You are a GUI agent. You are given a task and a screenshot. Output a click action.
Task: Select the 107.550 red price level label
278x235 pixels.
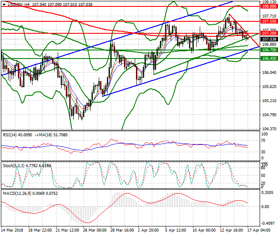tap(269, 21)
